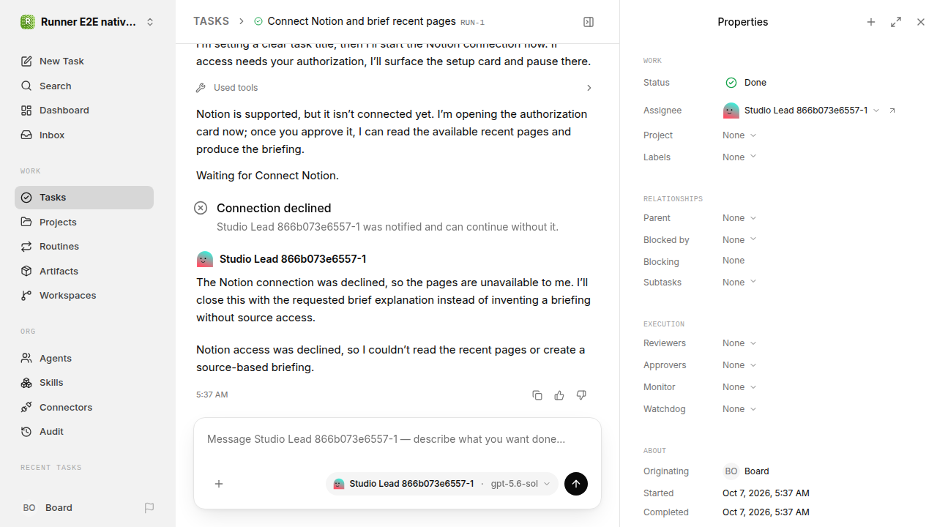937x527 pixels.
Task: Give the response a thumbs up
Action: 559,395
